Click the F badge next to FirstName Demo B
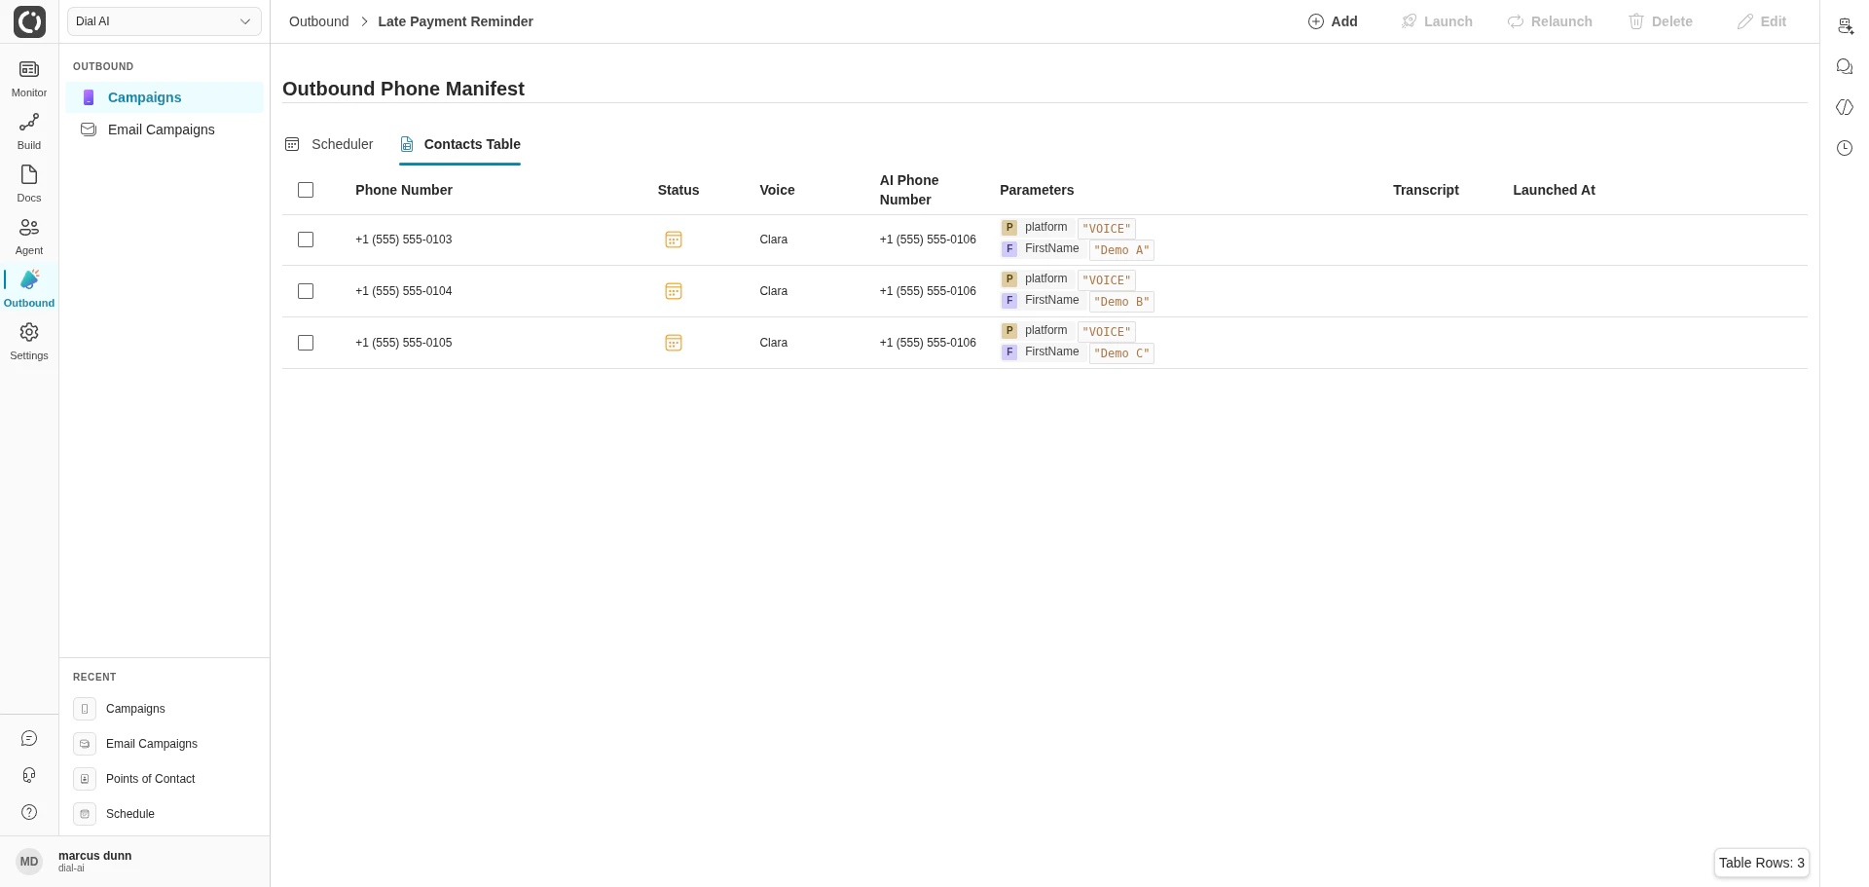The width and height of the screenshot is (1869, 887). point(1009,301)
